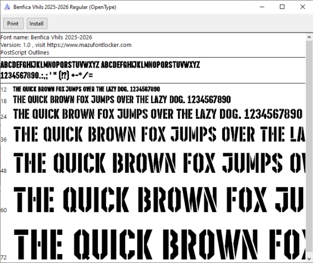313x263 pixels.
Task: Click the scroll up arrow of the scrollbar
Action: [x=309, y=37]
